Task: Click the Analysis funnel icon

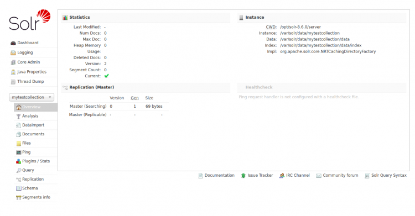Action: (x=18, y=117)
